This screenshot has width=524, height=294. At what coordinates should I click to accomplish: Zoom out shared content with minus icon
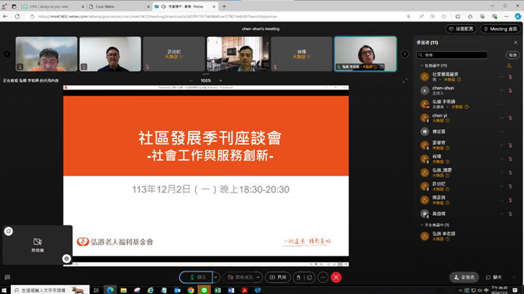click(x=191, y=81)
